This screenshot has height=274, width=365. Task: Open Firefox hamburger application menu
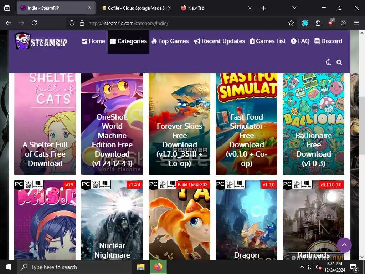(356, 23)
